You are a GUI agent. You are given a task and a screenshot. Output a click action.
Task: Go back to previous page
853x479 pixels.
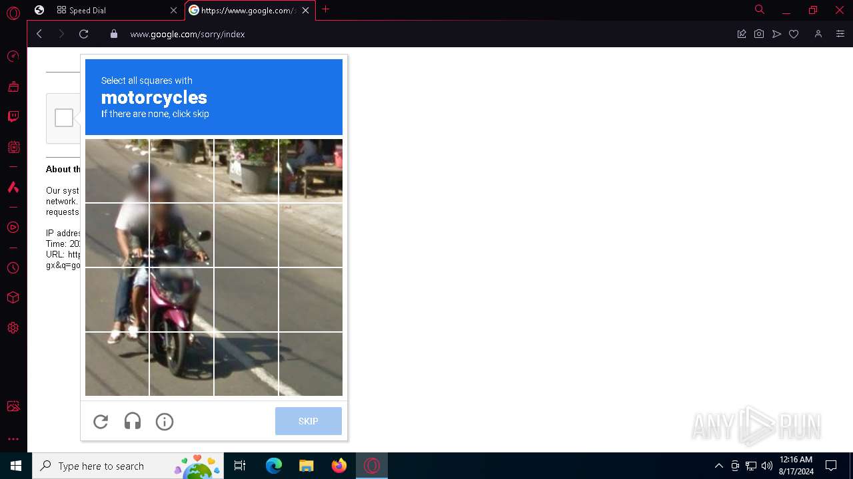39,34
